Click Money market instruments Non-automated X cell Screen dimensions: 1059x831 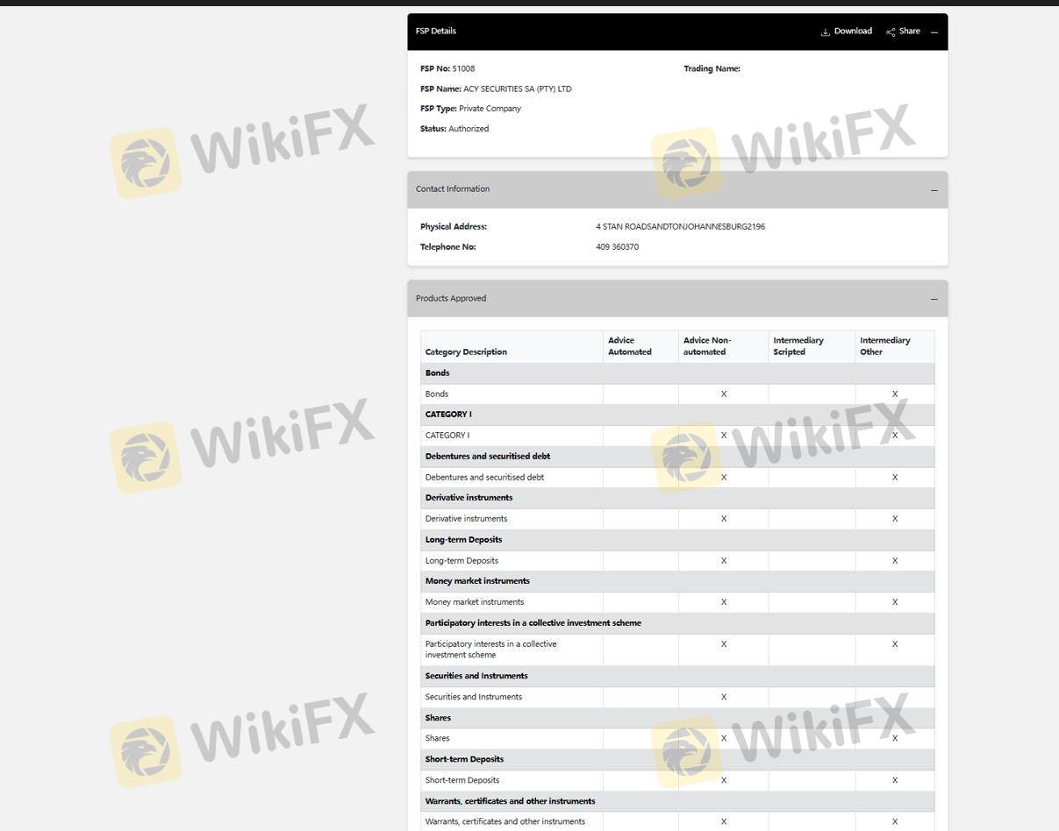724,602
